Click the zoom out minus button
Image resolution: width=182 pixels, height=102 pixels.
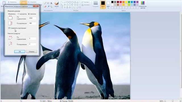pyautogui.click(x=165, y=101)
